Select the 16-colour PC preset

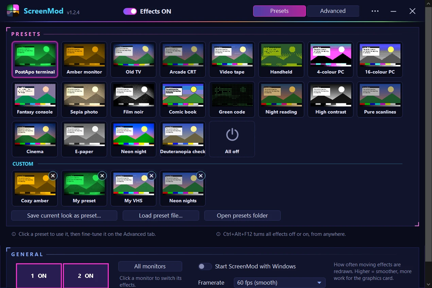tap(380, 60)
